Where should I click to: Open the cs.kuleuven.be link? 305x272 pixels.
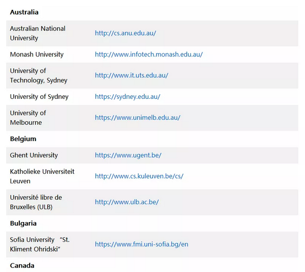pos(139,176)
